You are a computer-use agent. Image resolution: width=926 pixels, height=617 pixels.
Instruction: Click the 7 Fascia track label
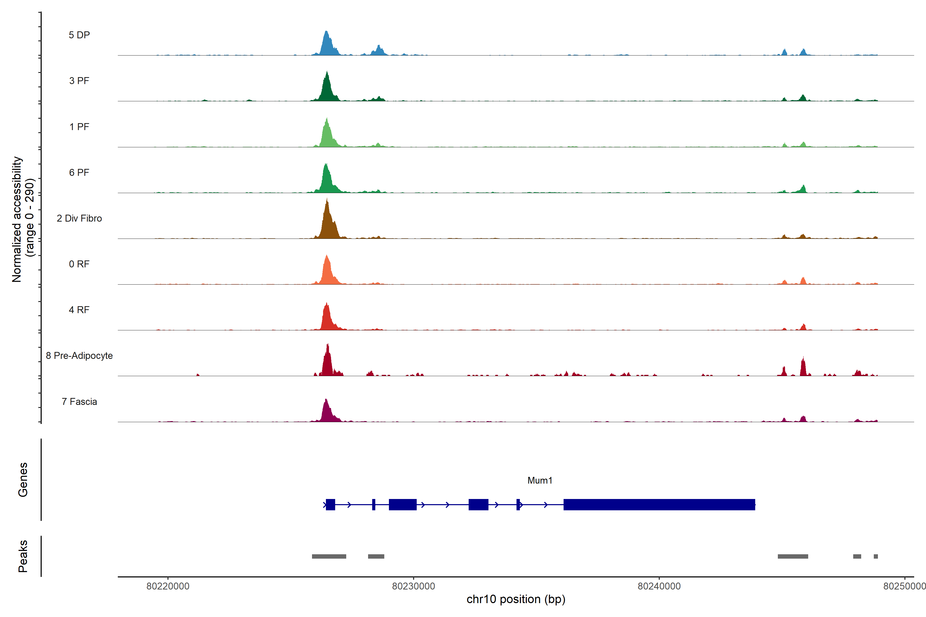pyautogui.click(x=79, y=401)
